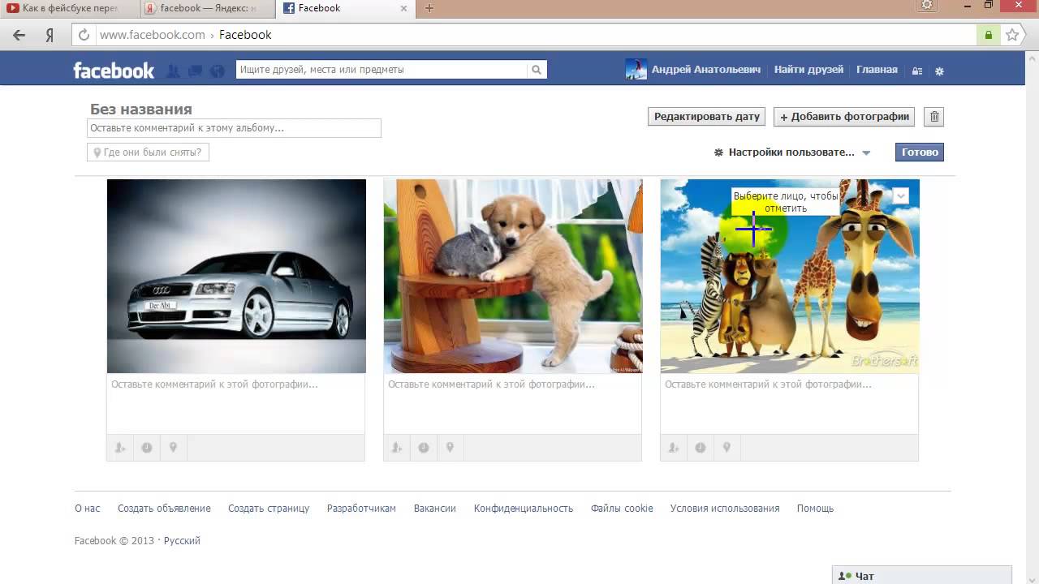Screen dimensions: 1039x584
Task: Go to Главная in header
Action: (x=877, y=70)
